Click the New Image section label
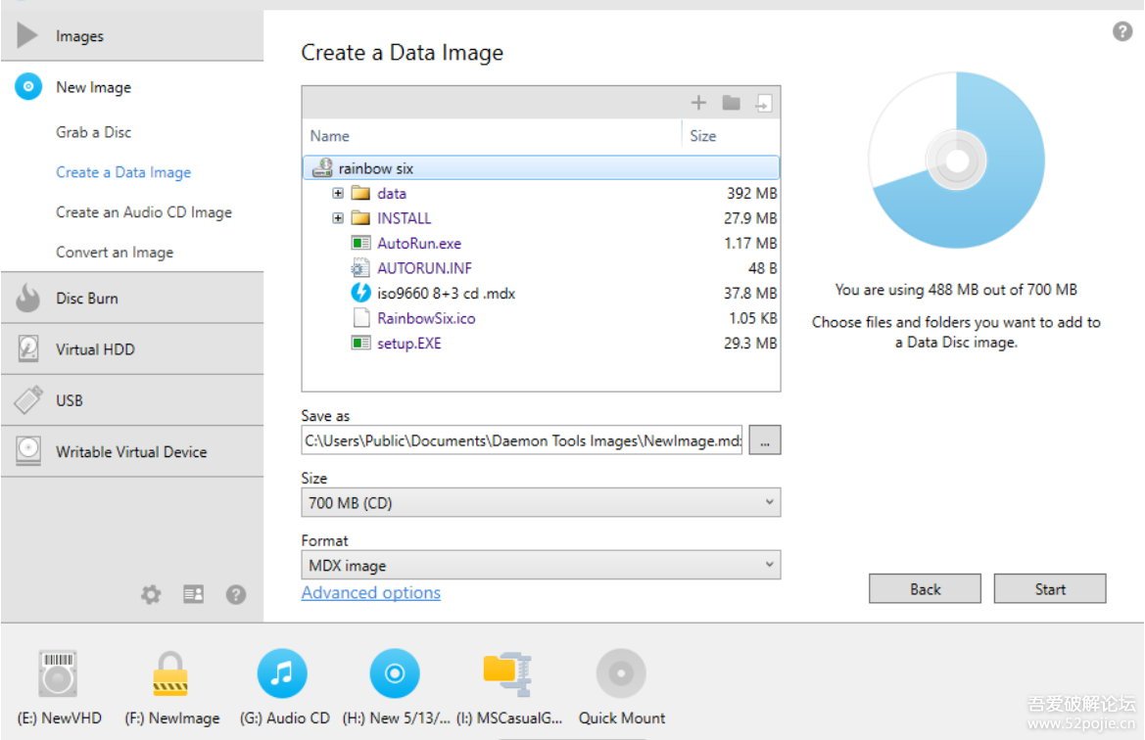 (x=93, y=87)
